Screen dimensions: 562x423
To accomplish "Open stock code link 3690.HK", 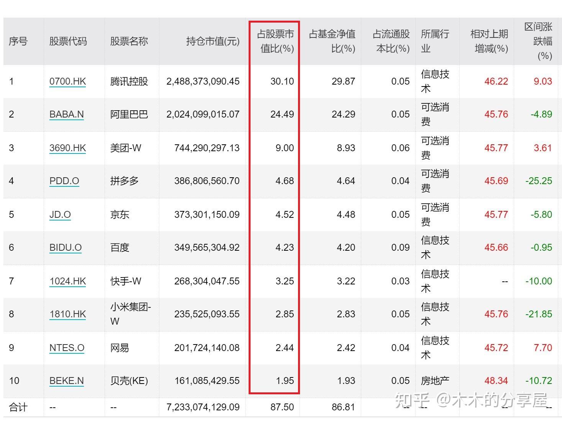I will [67, 148].
